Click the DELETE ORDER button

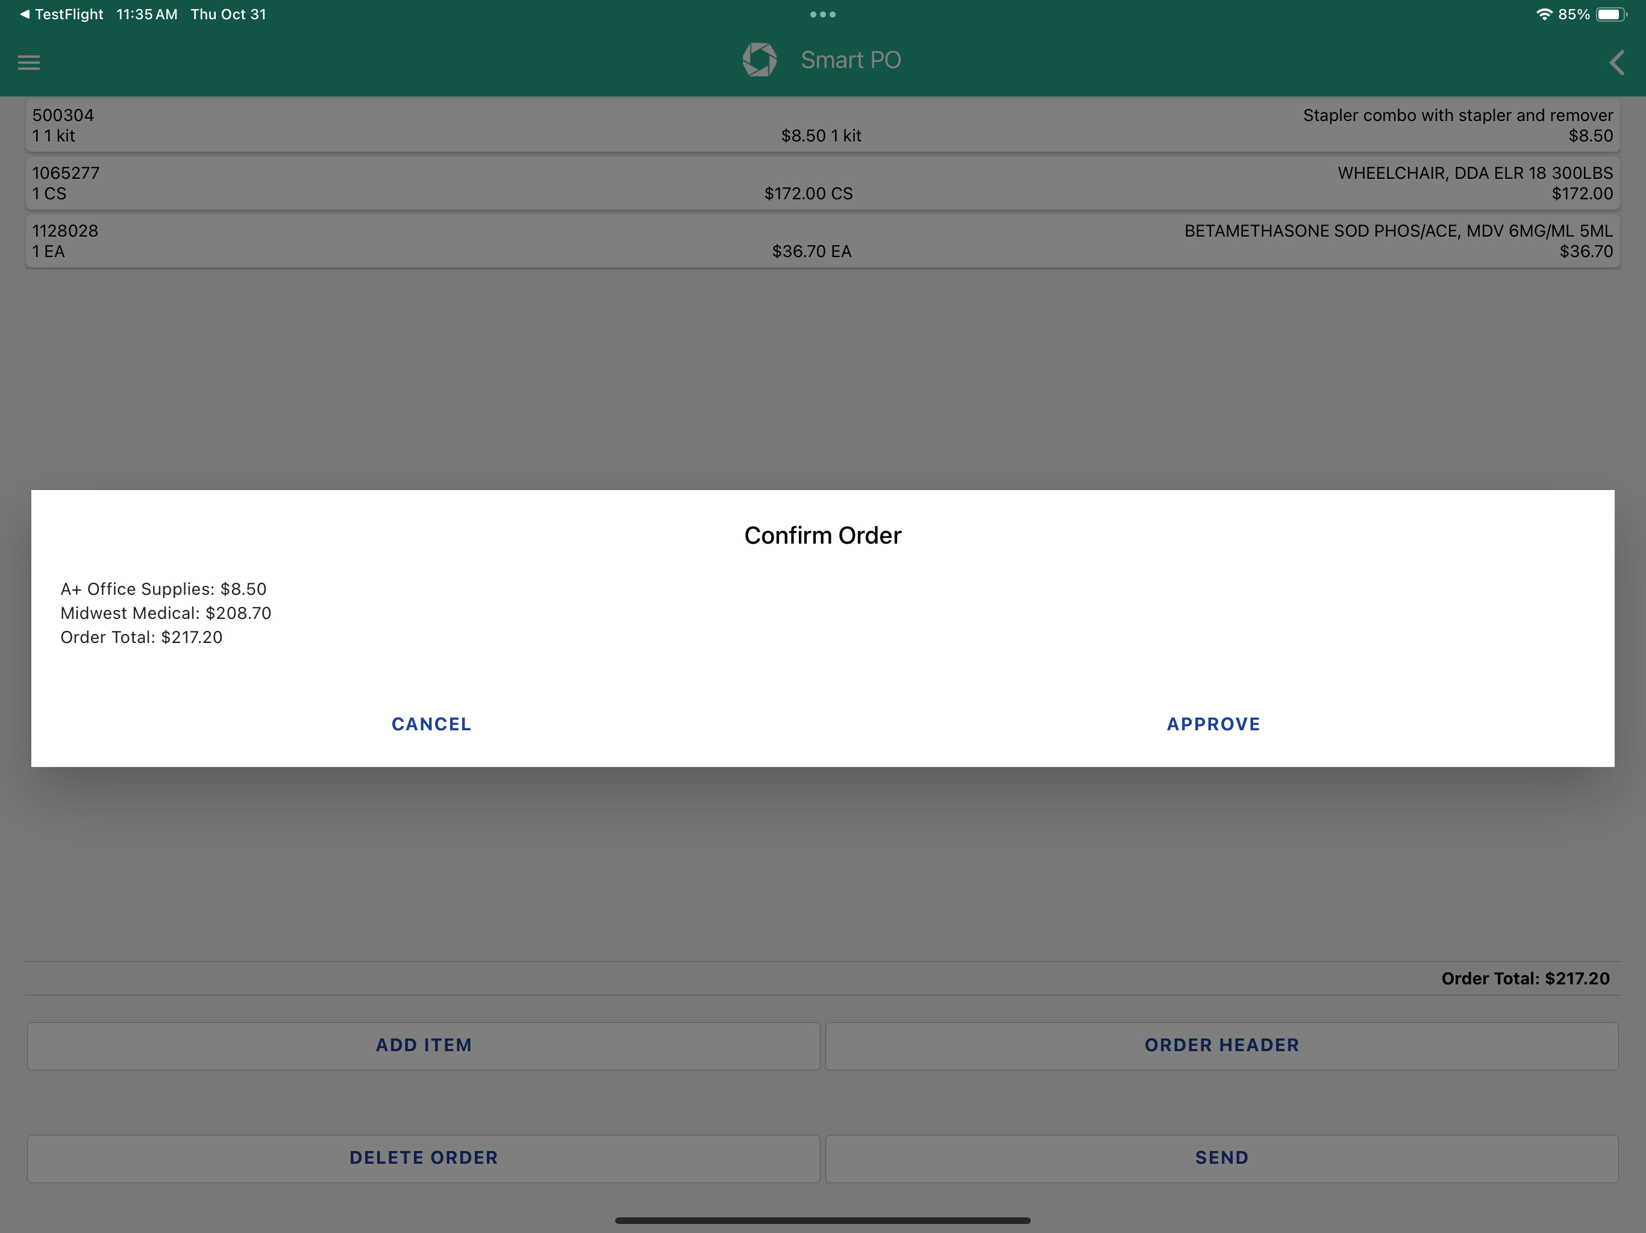(x=424, y=1158)
